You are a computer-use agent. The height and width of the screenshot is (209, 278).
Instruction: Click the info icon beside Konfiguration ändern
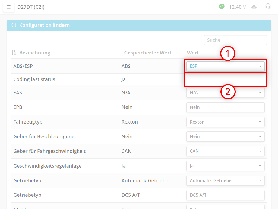tap(14, 25)
